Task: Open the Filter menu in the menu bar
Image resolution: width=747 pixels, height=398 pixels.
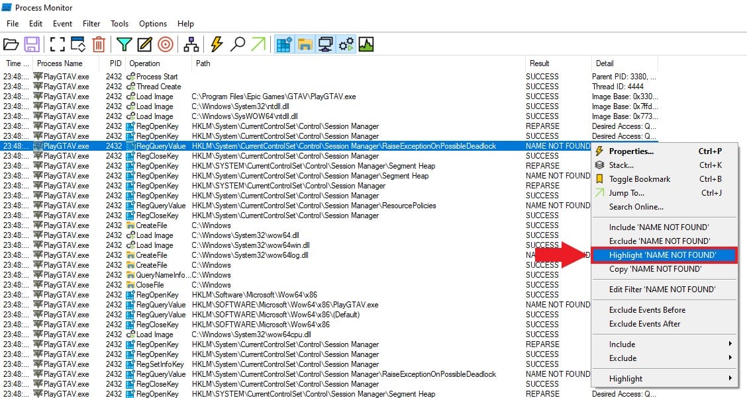Action: pos(91,24)
